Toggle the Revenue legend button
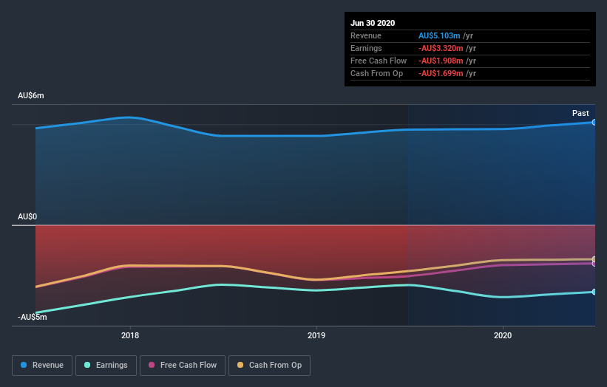This screenshot has width=607, height=387. pyautogui.click(x=42, y=366)
